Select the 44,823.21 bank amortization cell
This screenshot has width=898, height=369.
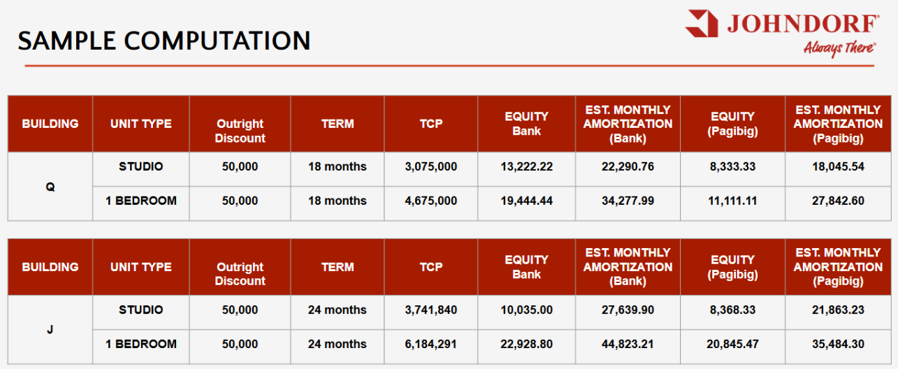(628, 345)
